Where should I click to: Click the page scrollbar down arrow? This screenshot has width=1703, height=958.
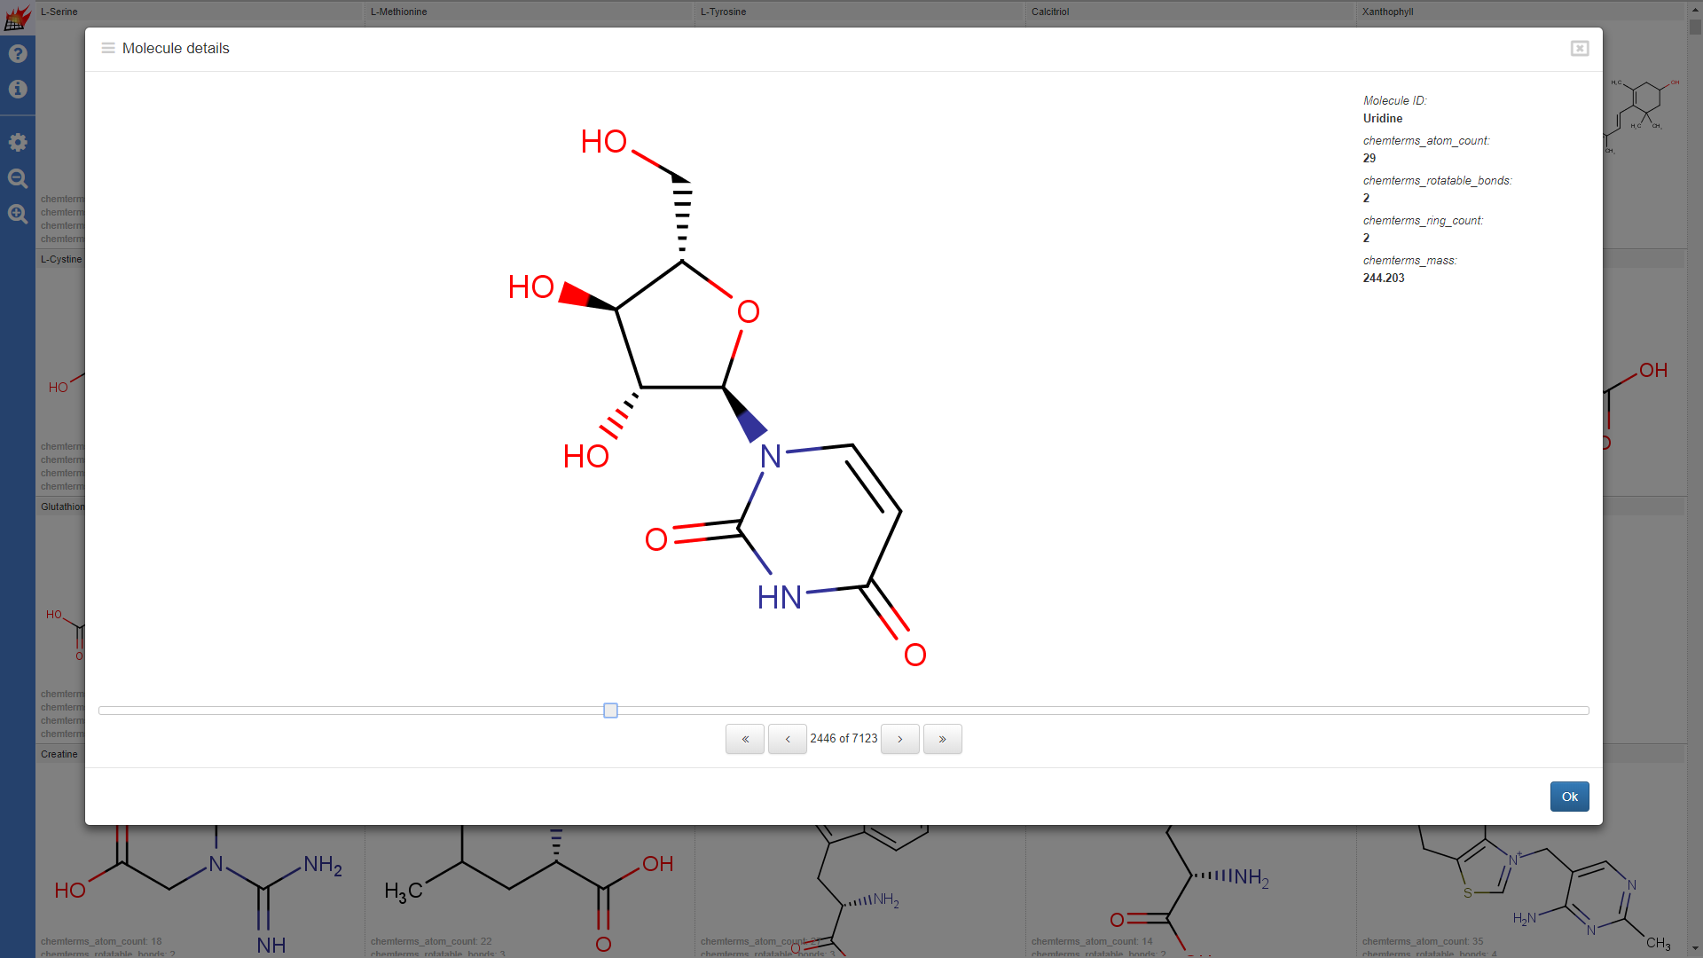1695,949
